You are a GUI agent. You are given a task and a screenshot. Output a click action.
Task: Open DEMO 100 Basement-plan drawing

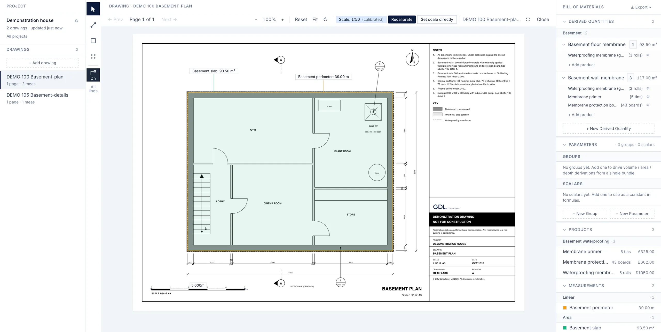(43, 80)
